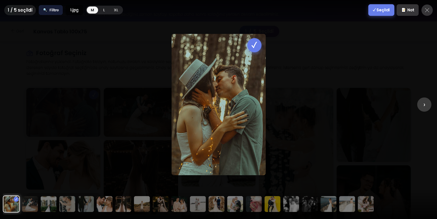Image resolution: width=437 pixels, height=219 pixels.
Task: Open the thumbnail with the yellow background
Action: (272, 204)
